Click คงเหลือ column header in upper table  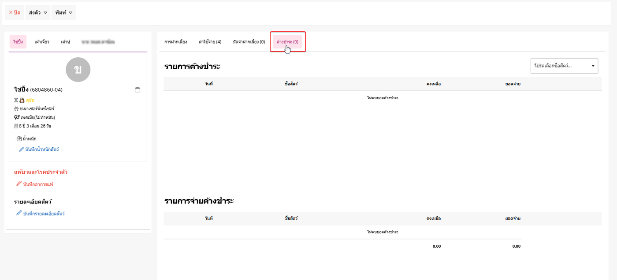pyautogui.click(x=434, y=84)
